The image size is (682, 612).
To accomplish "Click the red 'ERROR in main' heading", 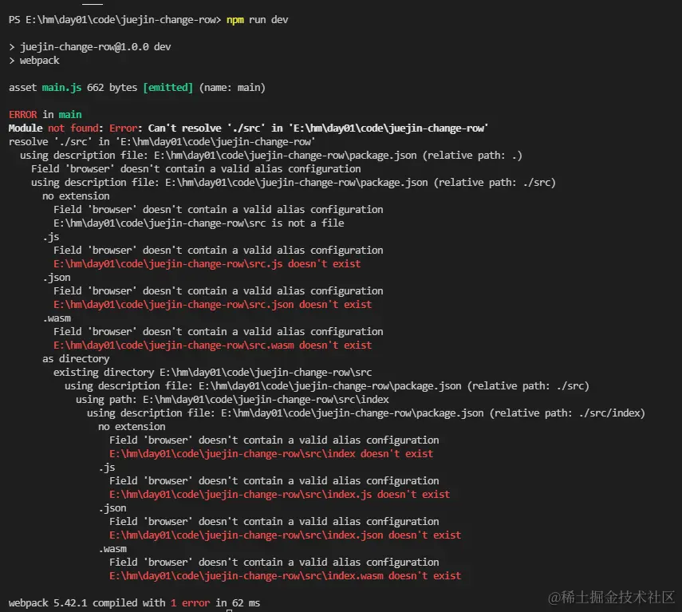I will tap(45, 114).
